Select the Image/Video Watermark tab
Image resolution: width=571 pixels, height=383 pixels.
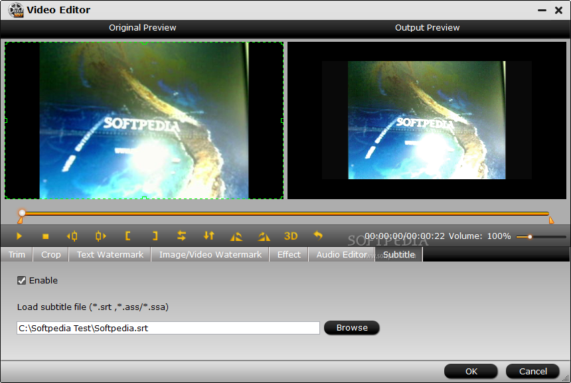pos(210,254)
